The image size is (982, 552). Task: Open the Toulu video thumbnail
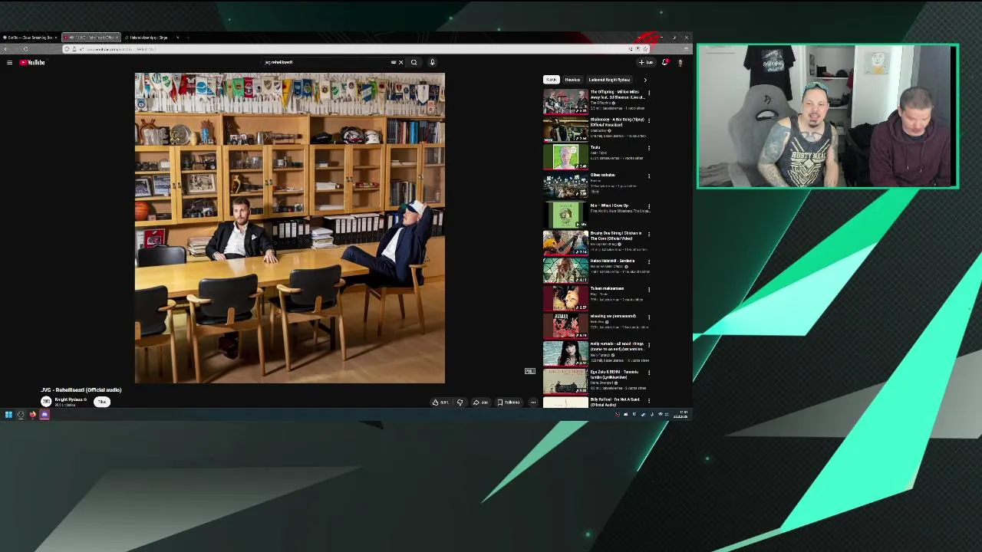click(x=565, y=156)
